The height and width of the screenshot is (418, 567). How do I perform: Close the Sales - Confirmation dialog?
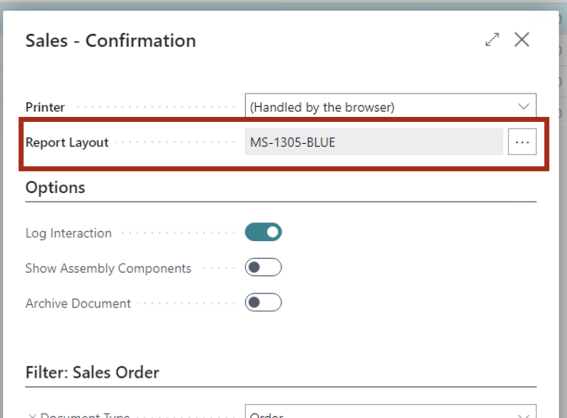[522, 40]
